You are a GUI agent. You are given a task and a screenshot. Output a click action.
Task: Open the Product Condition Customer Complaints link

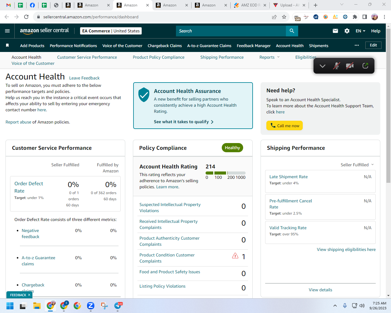pos(167,258)
